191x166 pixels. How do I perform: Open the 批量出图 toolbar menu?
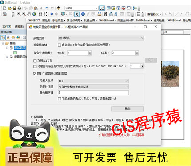[90, 21]
